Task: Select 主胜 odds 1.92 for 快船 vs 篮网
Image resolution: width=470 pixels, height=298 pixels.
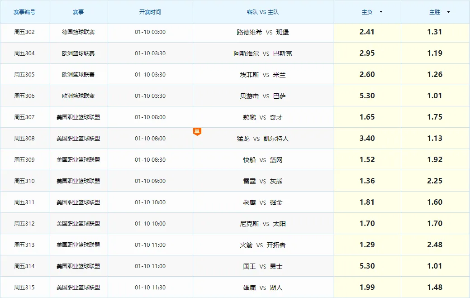Action: 435,160
